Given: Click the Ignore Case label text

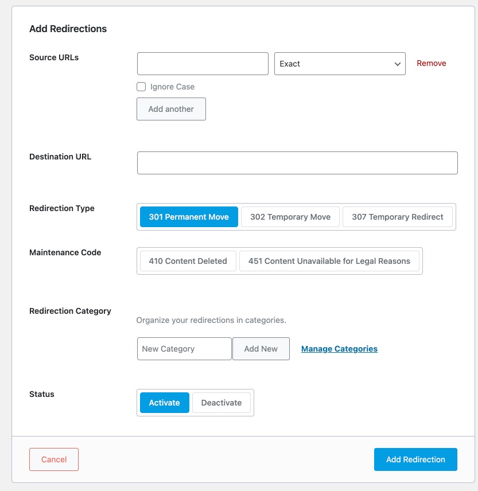Looking at the screenshot, I should point(172,87).
